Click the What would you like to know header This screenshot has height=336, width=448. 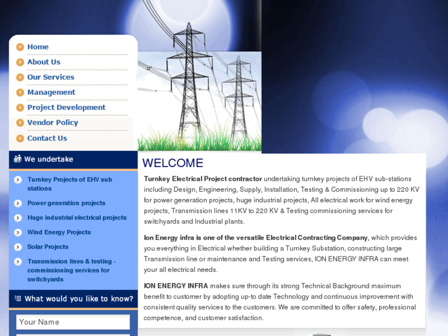73,299
